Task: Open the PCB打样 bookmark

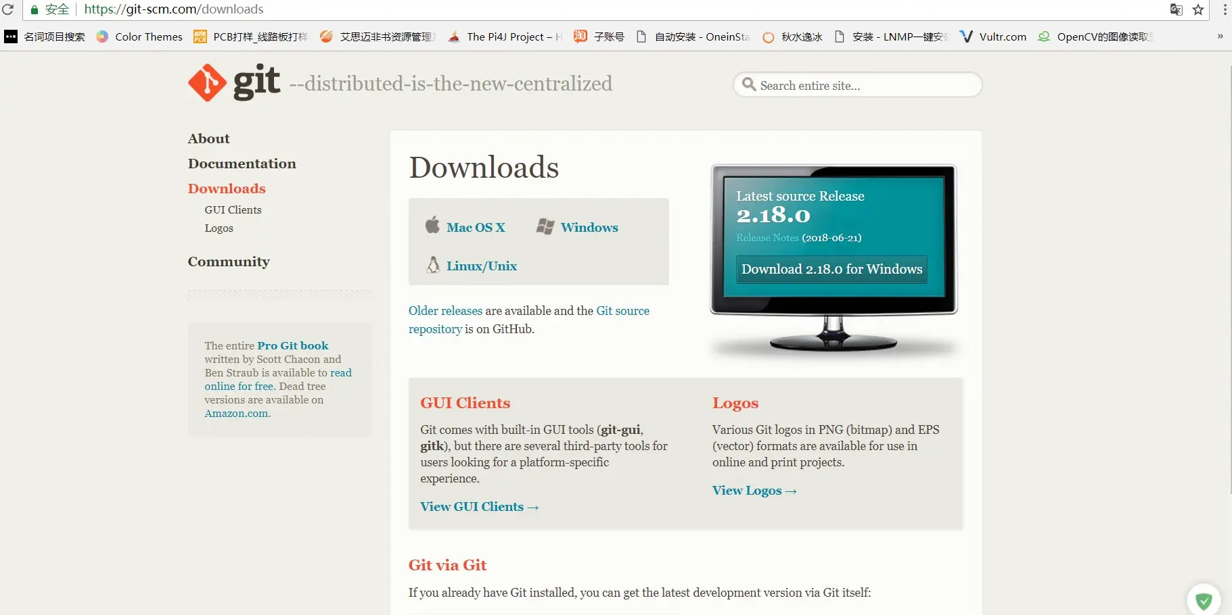Action: point(250,36)
